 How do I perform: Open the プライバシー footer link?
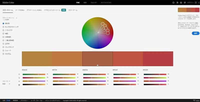pyautogui.click(x=24, y=100)
